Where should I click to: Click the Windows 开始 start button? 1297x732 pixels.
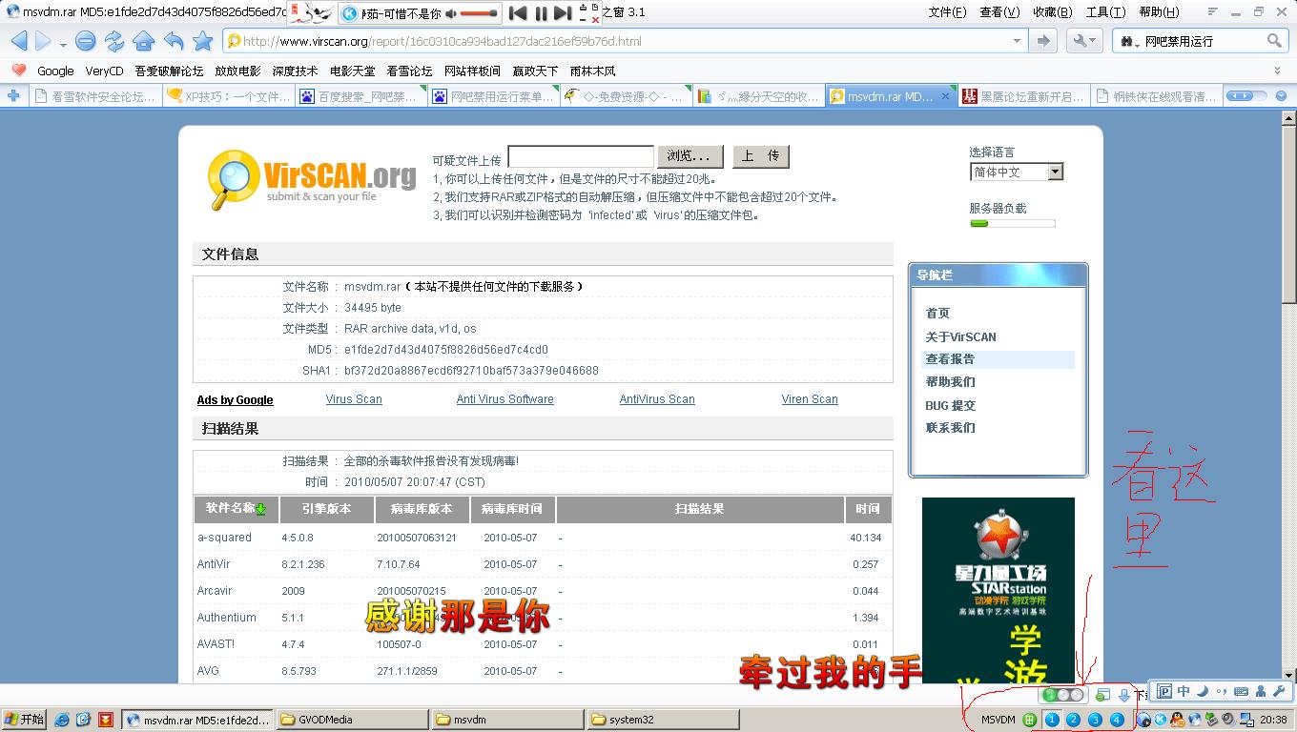pyautogui.click(x=25, y=720)
